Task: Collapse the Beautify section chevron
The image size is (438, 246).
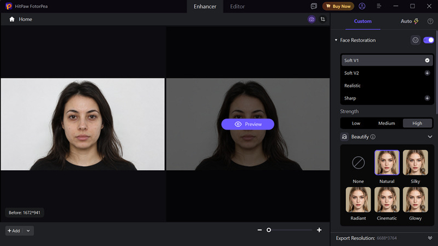Action: coord(430,137)
